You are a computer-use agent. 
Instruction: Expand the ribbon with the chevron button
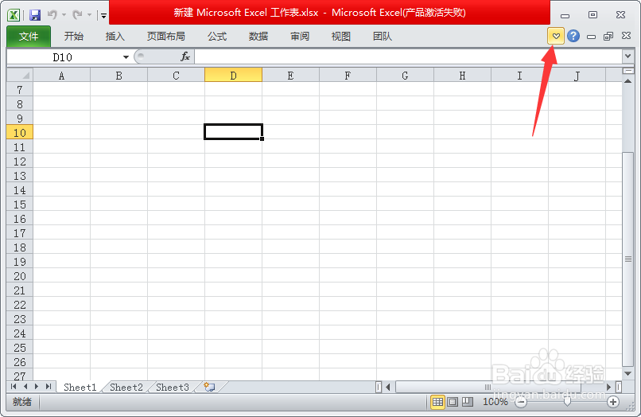click(556, 36)
